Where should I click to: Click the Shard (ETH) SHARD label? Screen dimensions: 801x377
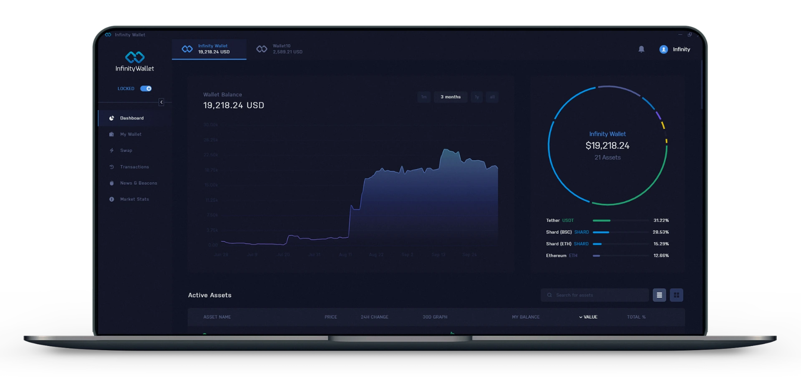[567, 244]
